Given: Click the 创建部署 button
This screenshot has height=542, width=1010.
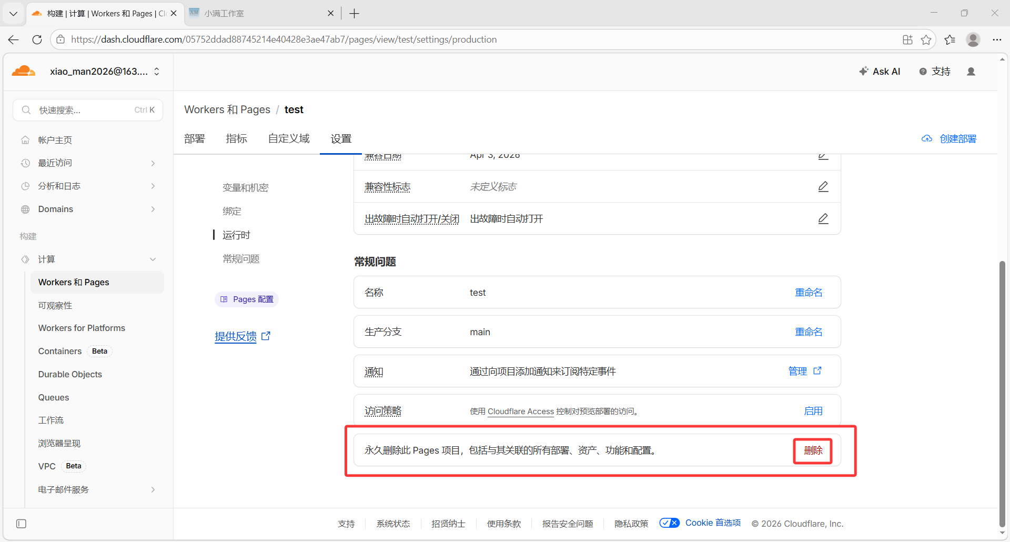Looking at the screenshot, I should (950, 138).
